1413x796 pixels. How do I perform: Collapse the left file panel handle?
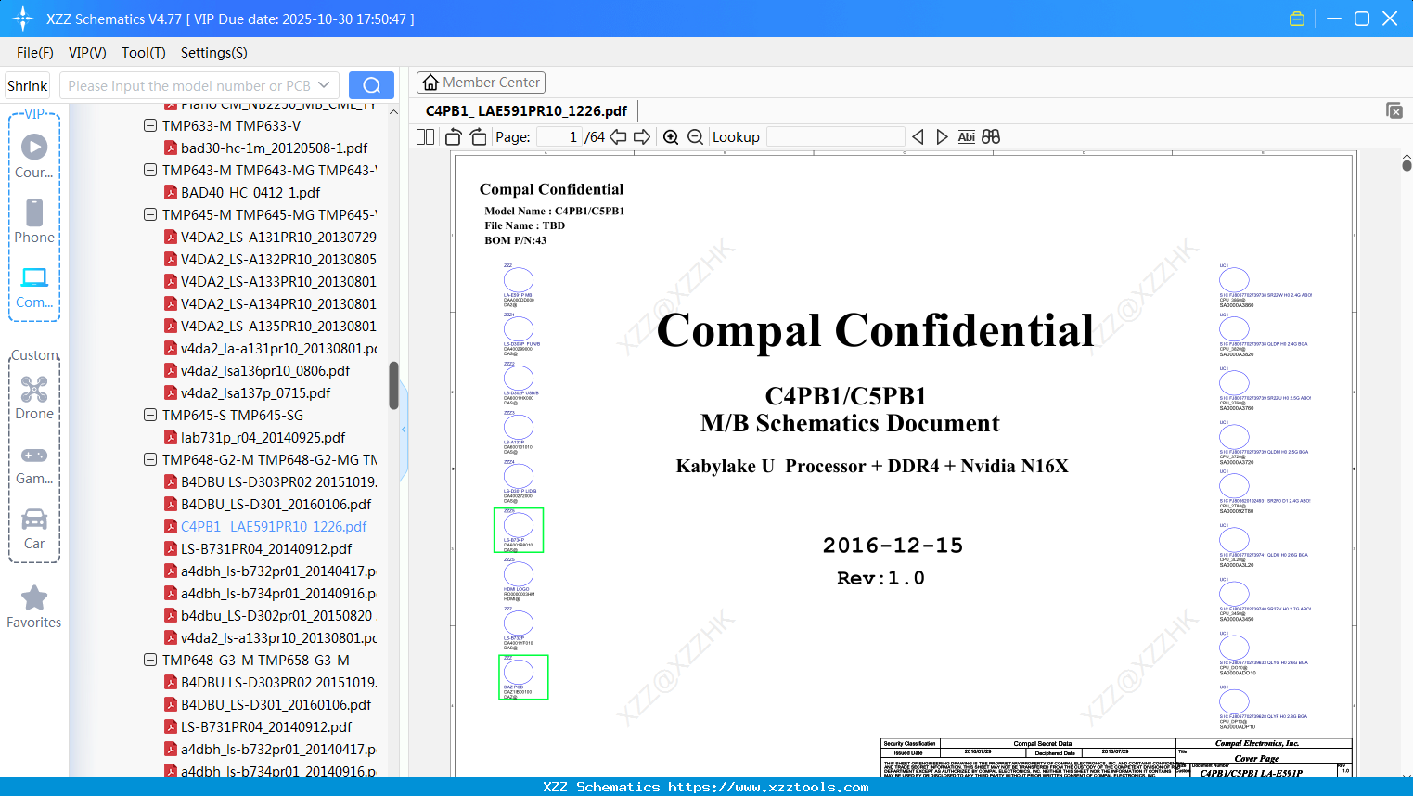point(404,430)
